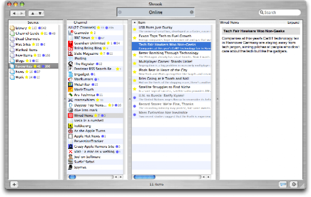The height and width of the screenshot is (197, 311).
Task: Click left scroll arrow under item list
Action: tap(204, 177)
